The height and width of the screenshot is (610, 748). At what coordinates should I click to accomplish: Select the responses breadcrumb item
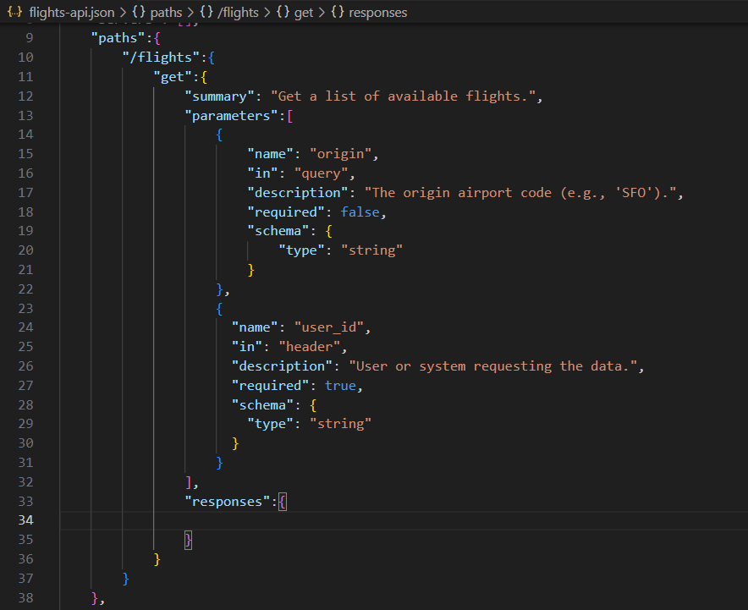[x=377, y=13]
